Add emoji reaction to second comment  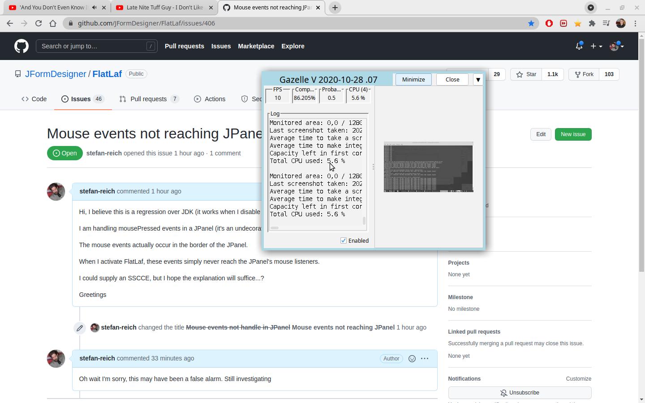[412, 359]
